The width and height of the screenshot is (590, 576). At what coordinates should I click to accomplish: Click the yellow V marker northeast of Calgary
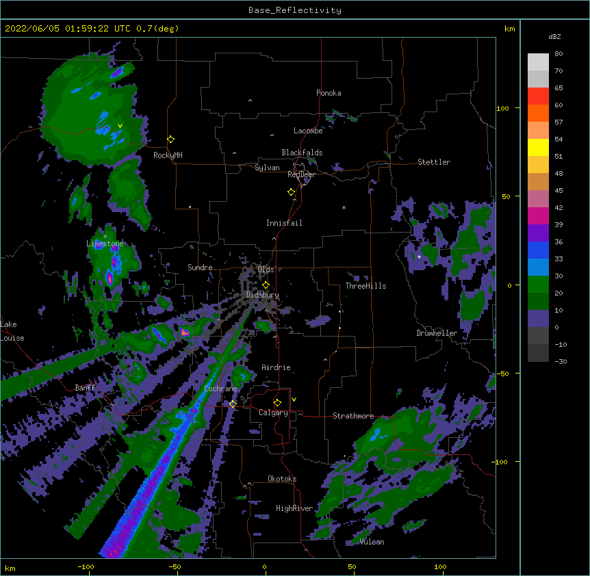click(294, 400)
